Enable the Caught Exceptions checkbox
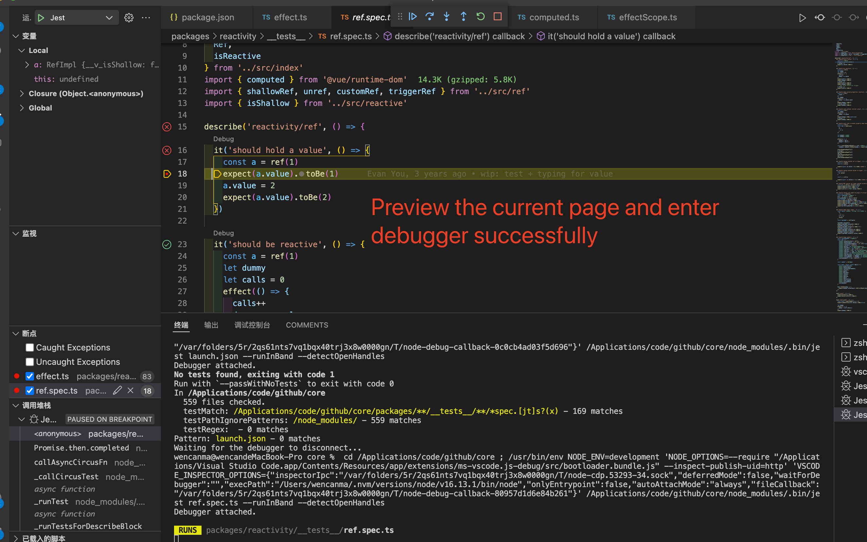This screenshot has width=867, height=542. tap(30, 347)
